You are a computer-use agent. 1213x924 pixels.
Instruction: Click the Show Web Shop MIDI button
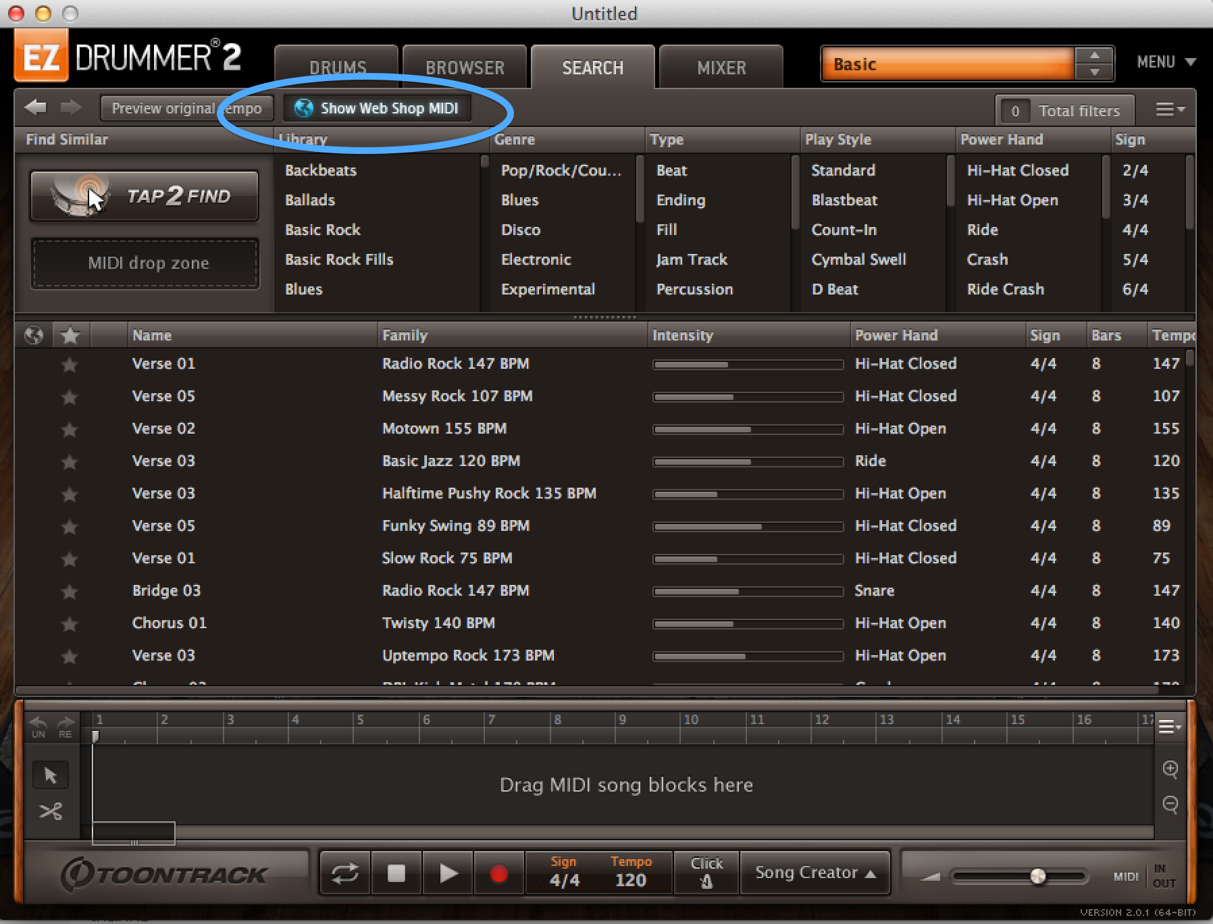click(x=378, y=108)
